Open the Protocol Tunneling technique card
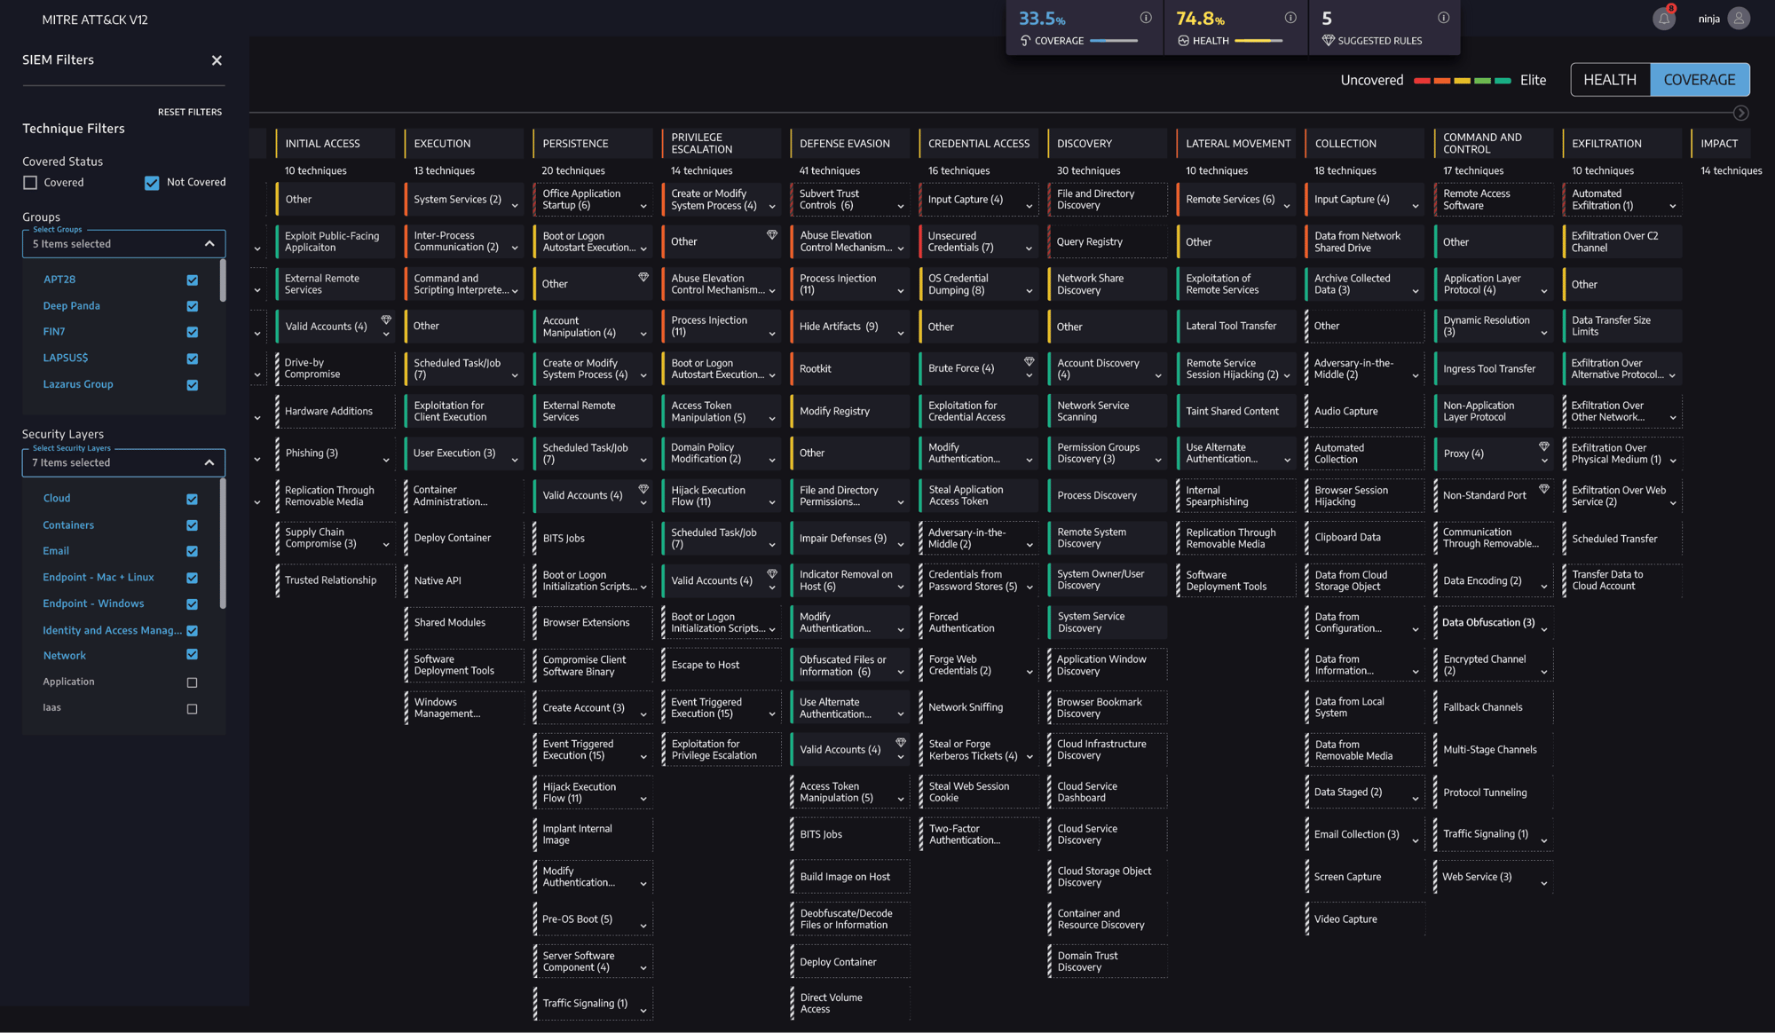Viewport: 1775px width, 1033px height. coord(1493,792)
